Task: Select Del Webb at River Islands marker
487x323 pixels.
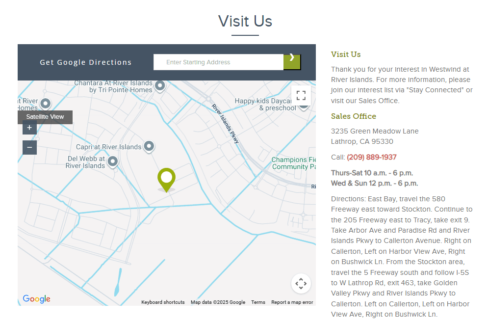Action: (113, 161)
